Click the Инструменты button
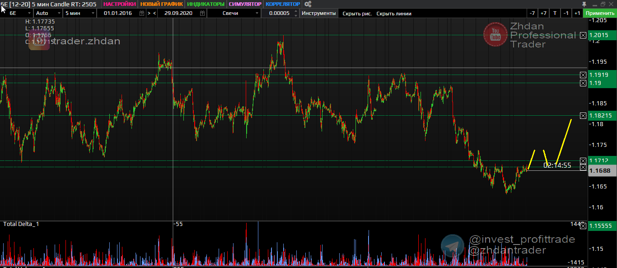Image resolution: width=617 pixels, height=268 pixels. (319, 13)
